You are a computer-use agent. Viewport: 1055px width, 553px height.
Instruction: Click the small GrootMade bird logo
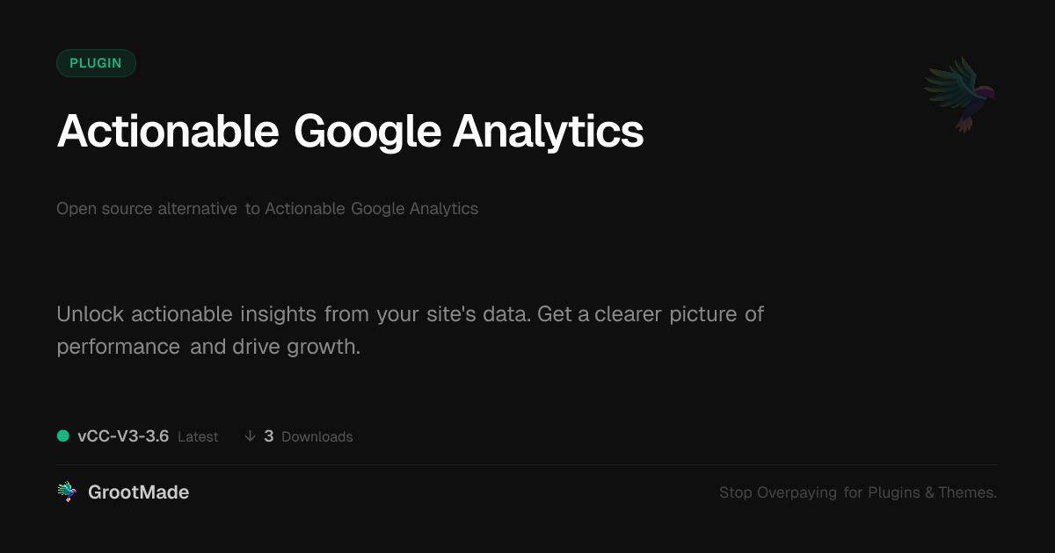67,492
